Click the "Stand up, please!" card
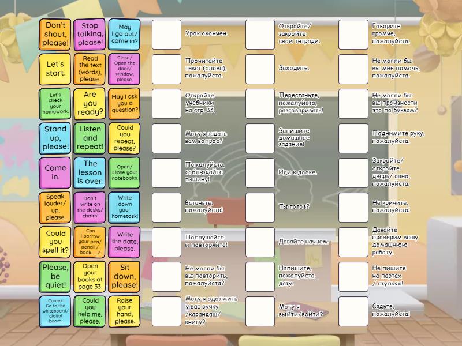462x346 pixels. [x=55, y=138]
